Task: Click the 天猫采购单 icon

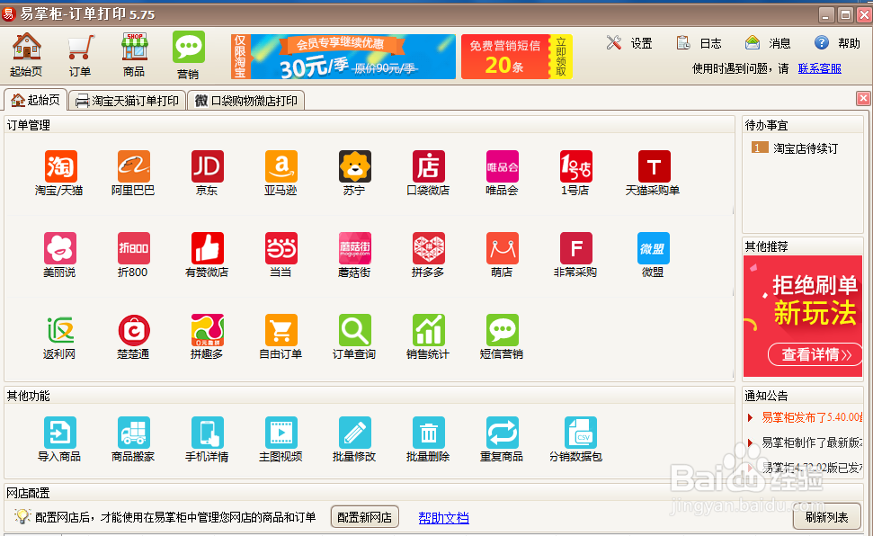Action: 654,166
